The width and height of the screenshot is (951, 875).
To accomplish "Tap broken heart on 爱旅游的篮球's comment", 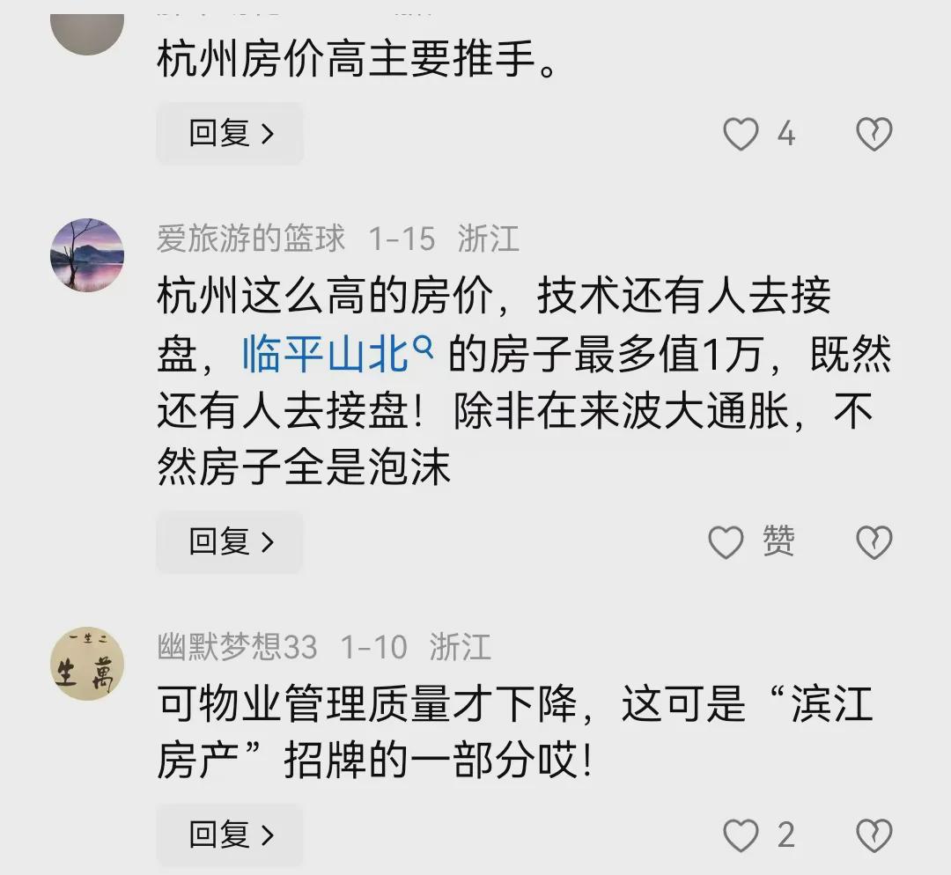I will click(874, 542).
